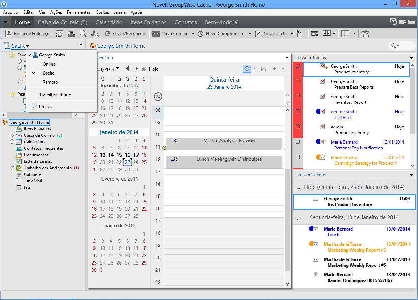Click the home icon beside George Smith Home title
This screenshot has height=300, width=418.
point(93,46)
